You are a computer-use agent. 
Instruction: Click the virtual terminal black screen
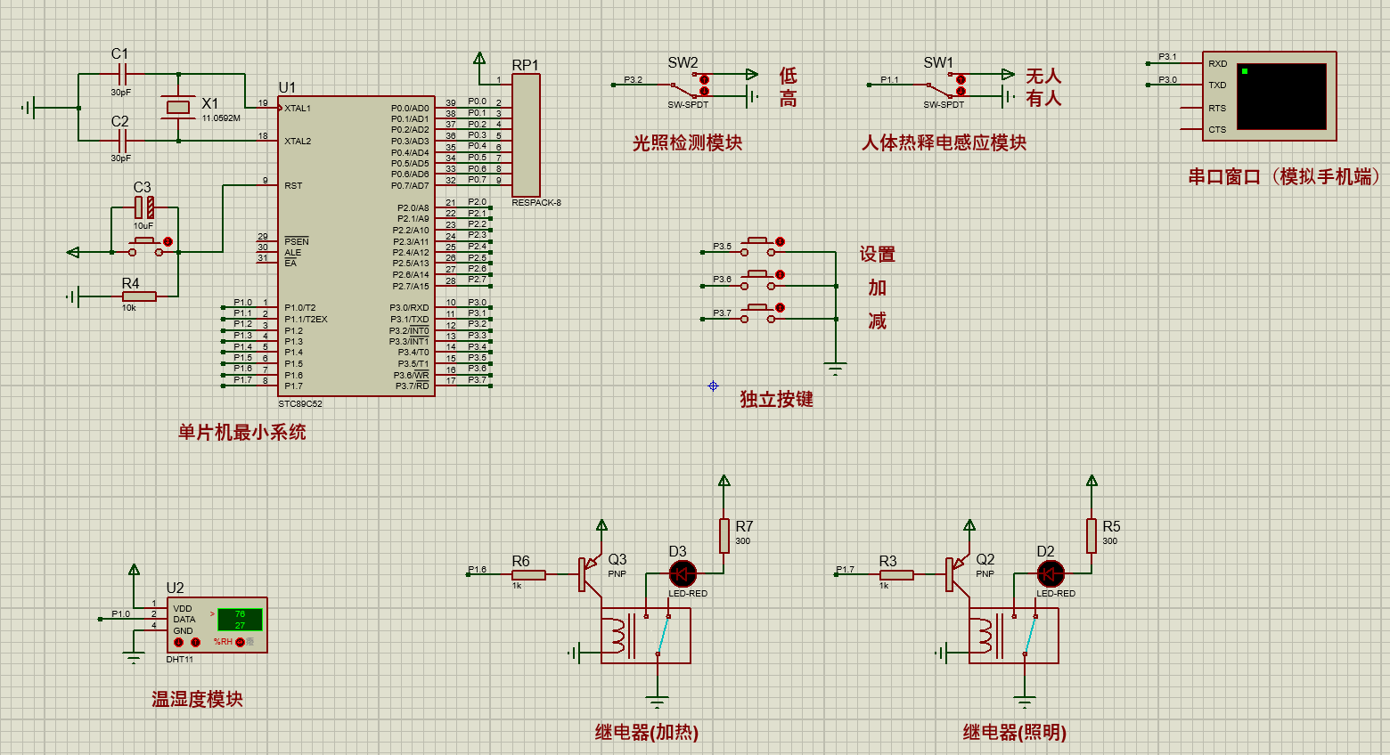pyautogui.click(x=1282, y=96)
